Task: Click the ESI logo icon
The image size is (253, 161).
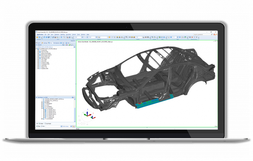Action: click(215, 35)
